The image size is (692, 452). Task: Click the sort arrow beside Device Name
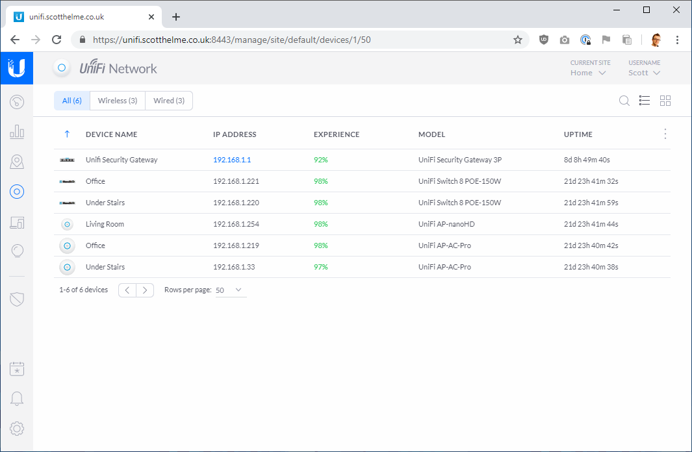point(67,134)
